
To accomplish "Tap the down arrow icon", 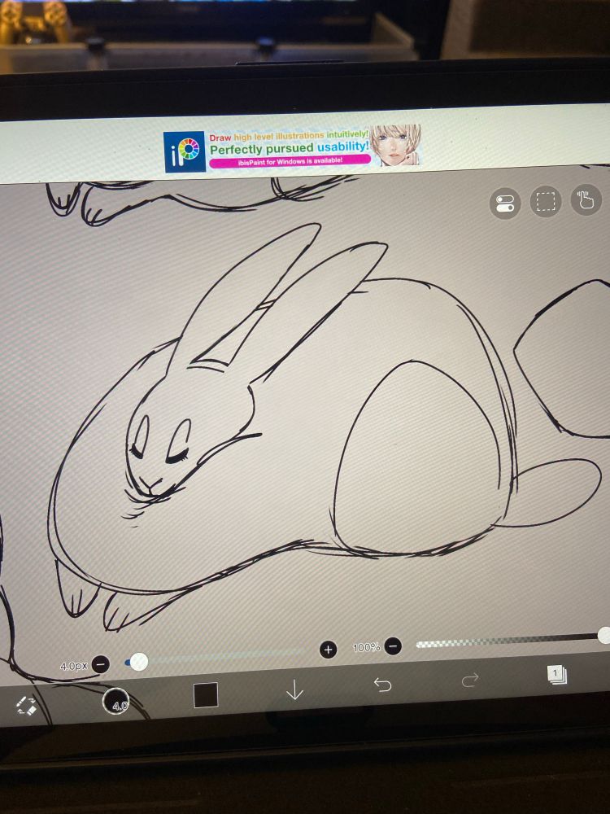I will point(294,690).
